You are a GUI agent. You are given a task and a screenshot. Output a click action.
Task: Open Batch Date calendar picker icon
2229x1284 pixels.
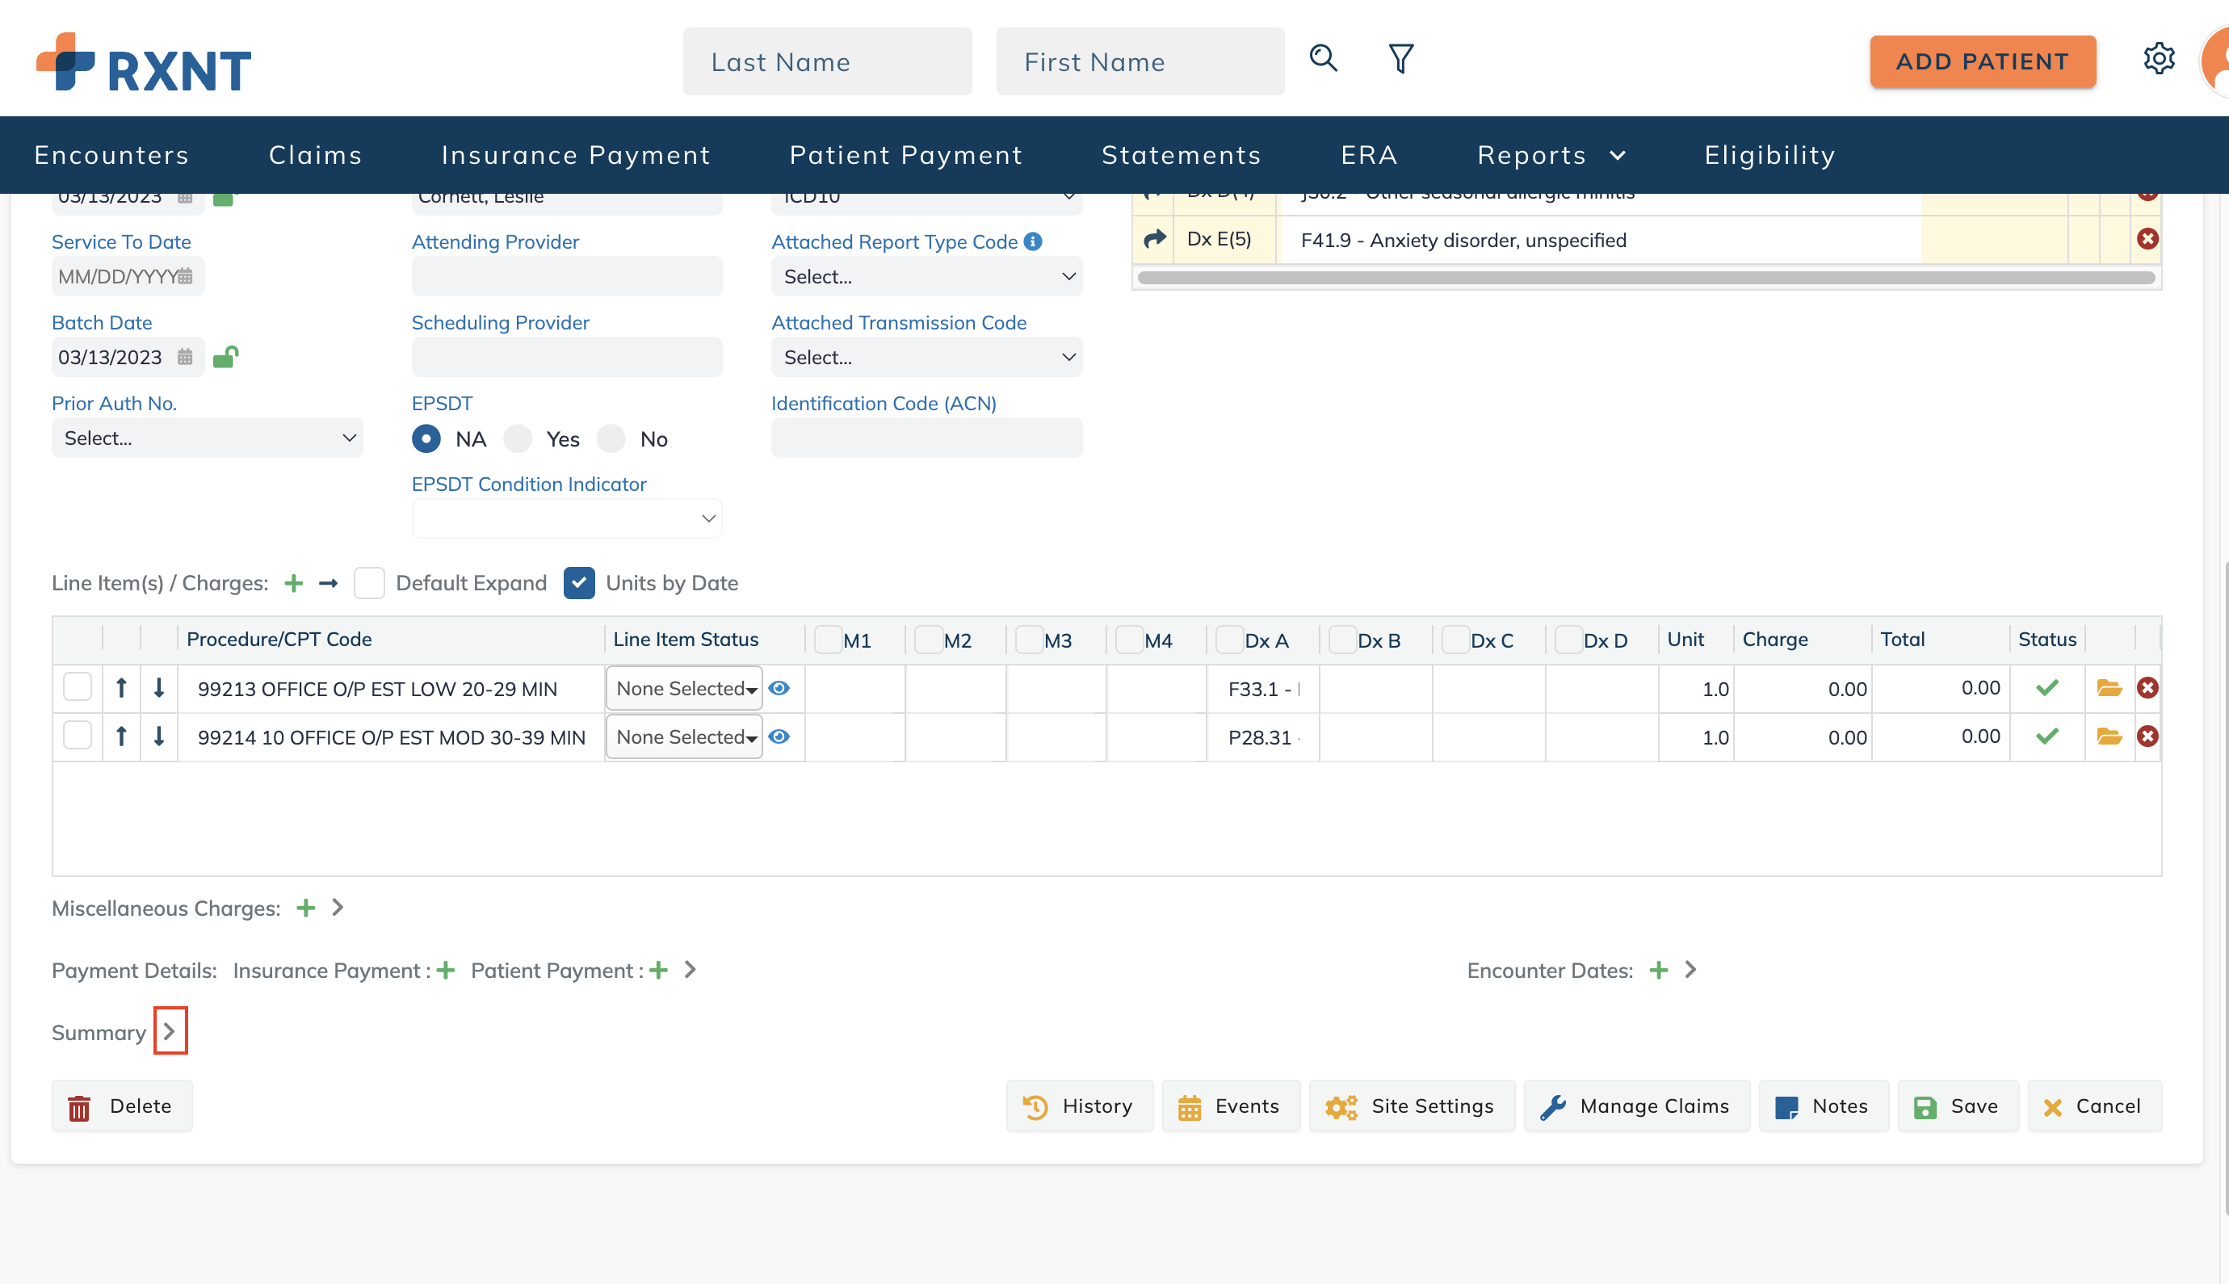click(x=185, y=357)
